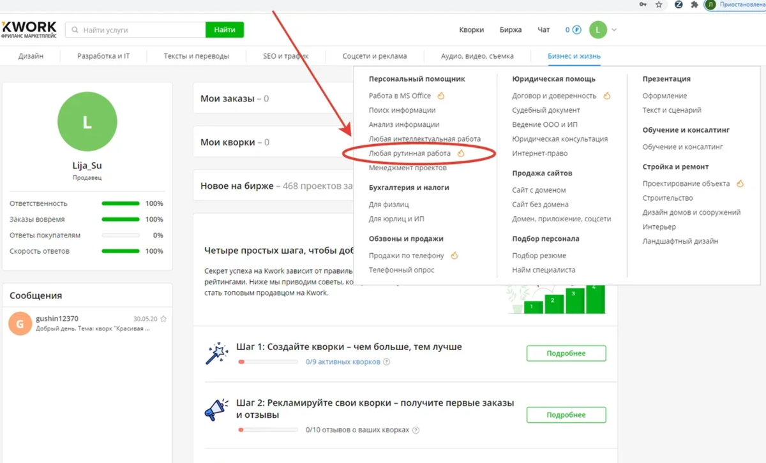
Task: Open the Аудио, видео, съемка category
Action: (x=477, y=56)
